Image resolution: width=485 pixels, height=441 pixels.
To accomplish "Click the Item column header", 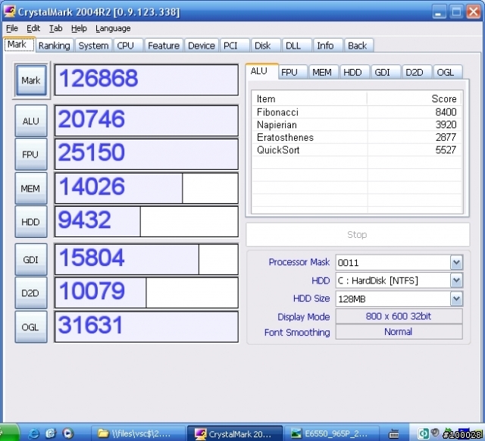I will [x=310, y=99].
